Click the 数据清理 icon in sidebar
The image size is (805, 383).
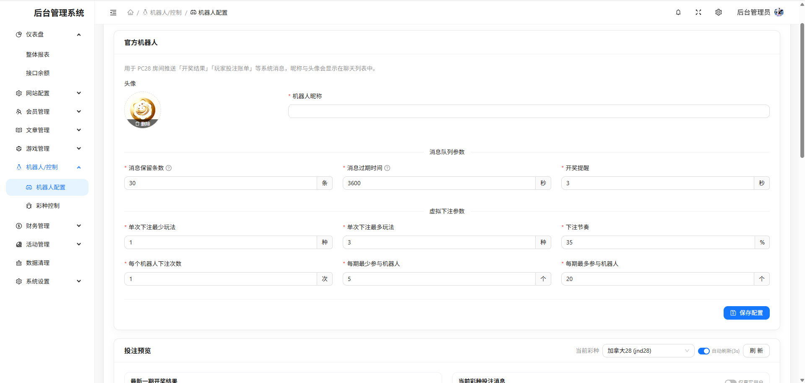click(x=19, y=263)
